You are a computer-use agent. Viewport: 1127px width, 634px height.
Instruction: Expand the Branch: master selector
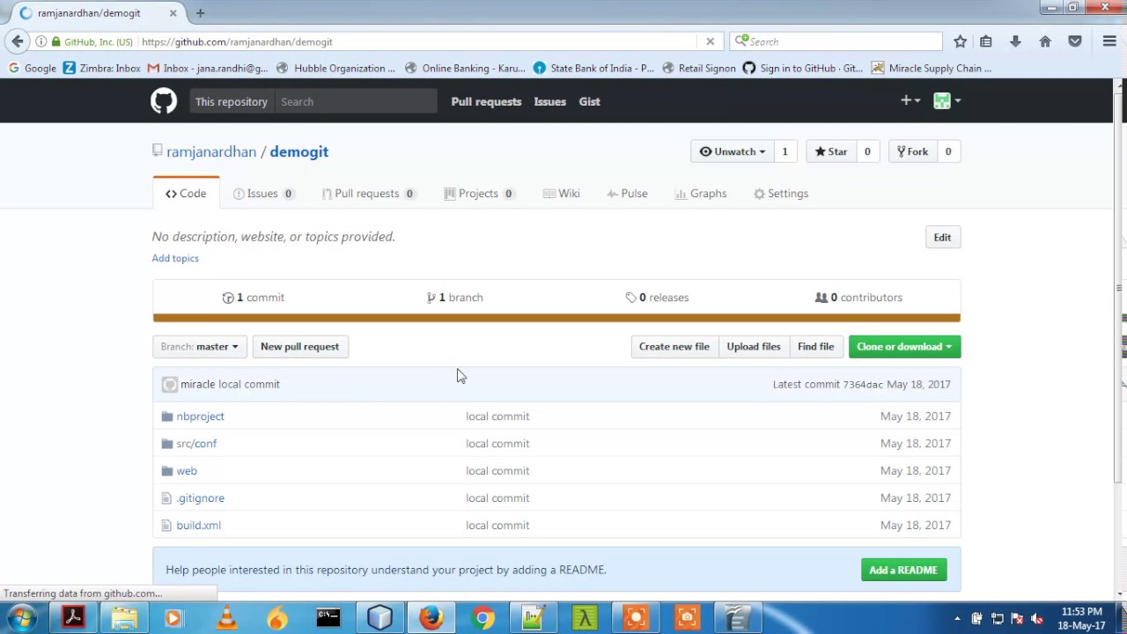coord(200,346)
